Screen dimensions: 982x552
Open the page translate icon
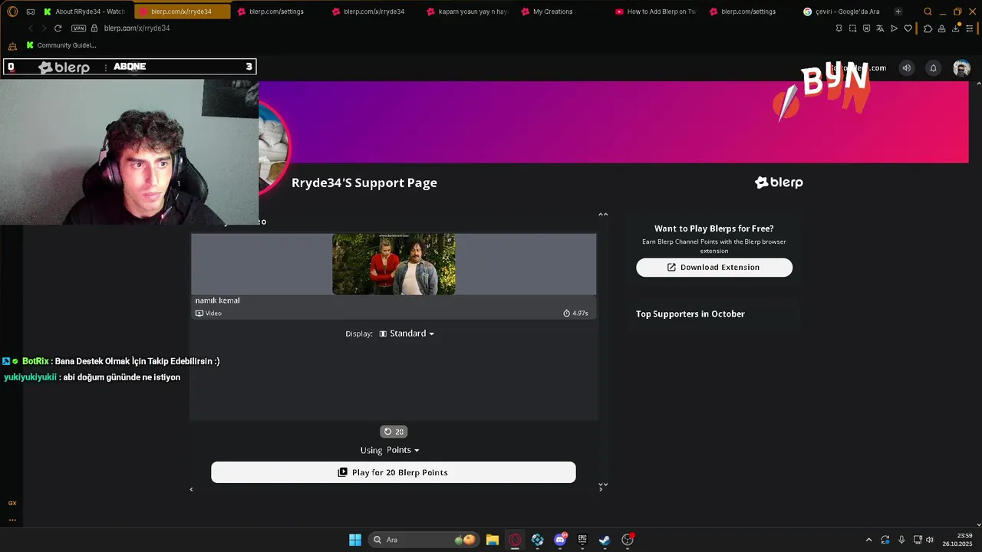(x=880, y=28)
